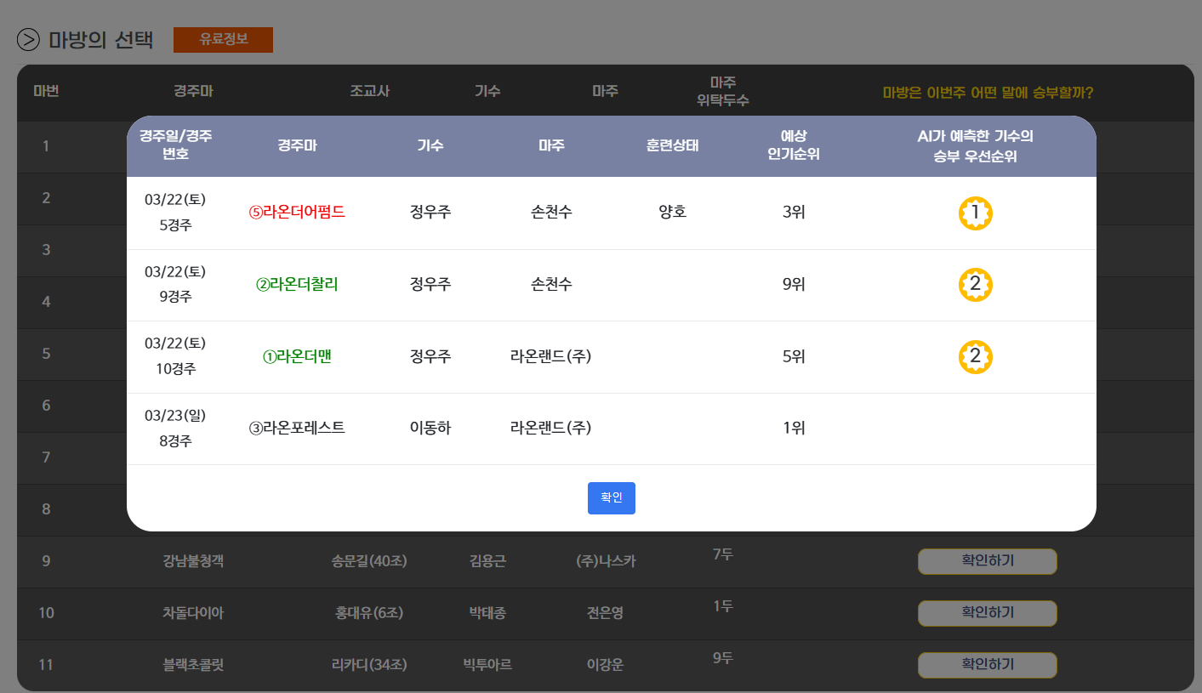1202x693 pixels.
Task: Click jockey name 이동하
Action: [430, 429]
